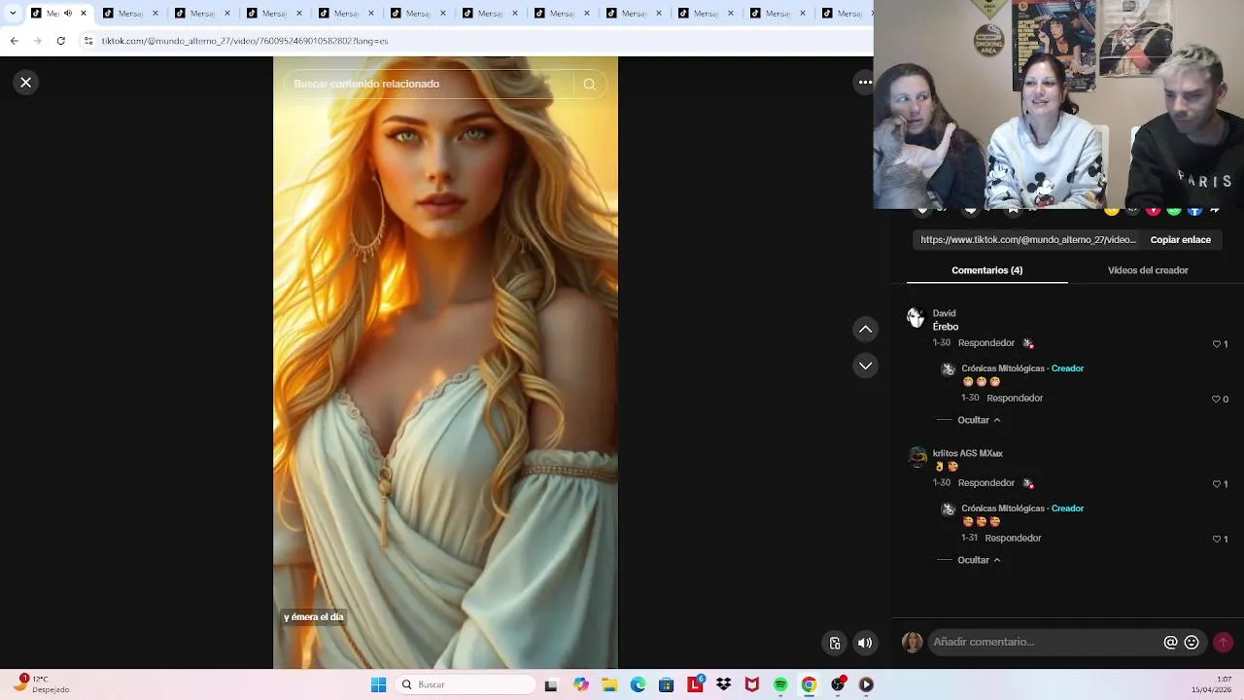Open the red L app with badge
This screenshot has width=1244, height=700.
pos(695,684)
